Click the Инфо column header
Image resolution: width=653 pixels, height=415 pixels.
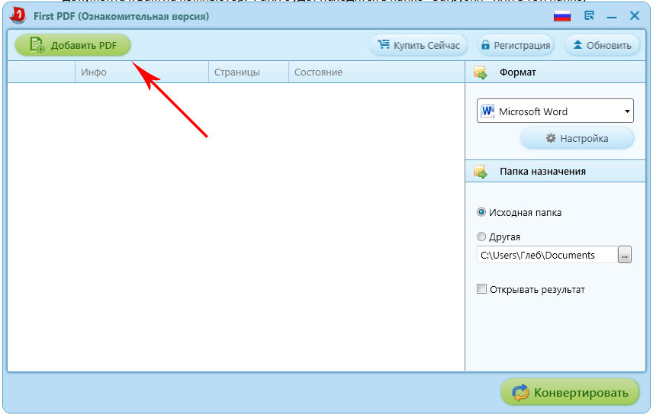[x=94, y=72]
